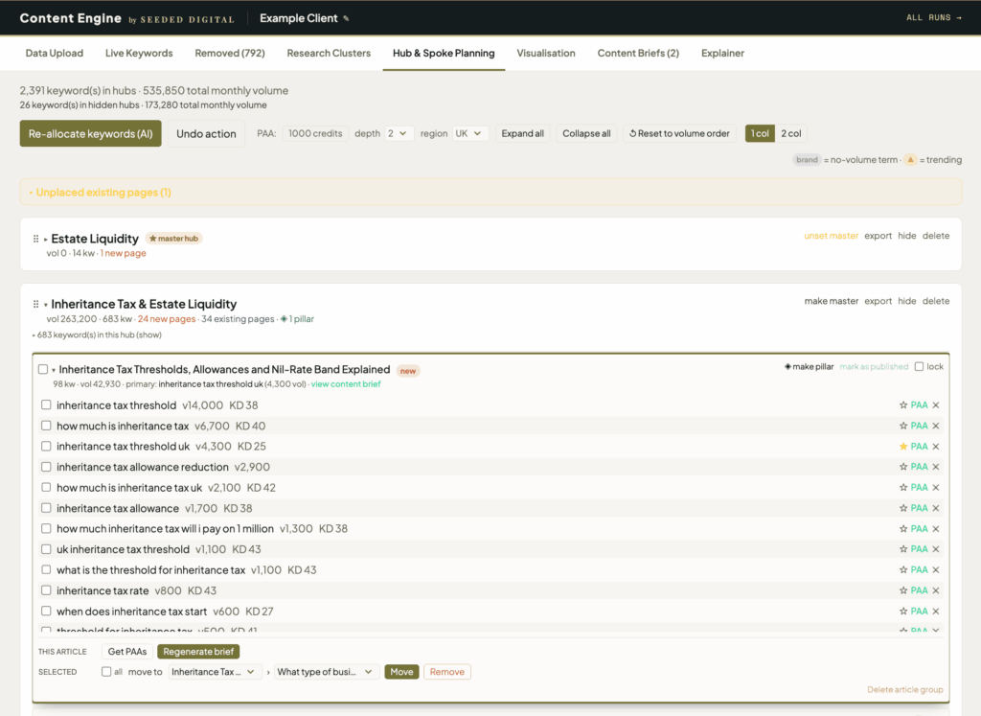This screenshot has width=981, height=716.
Task: Click the 1000 credits PAA field
Action: pyautogui.click(x=315, y=133)
